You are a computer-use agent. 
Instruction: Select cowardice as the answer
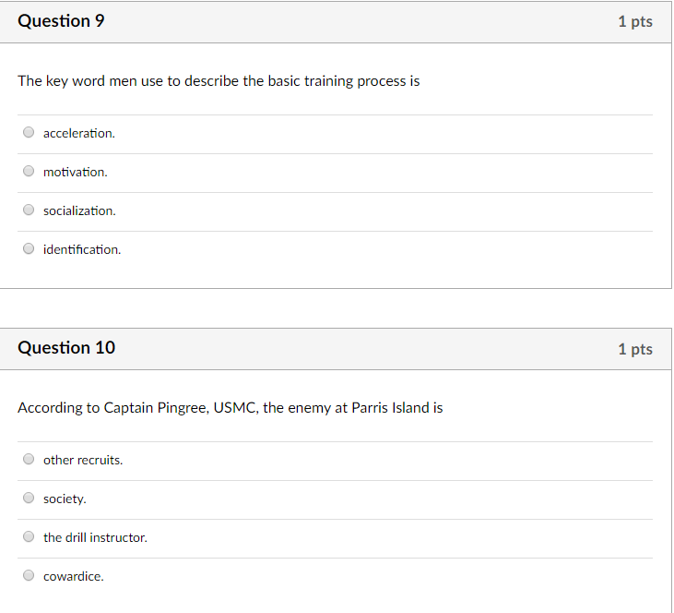pos(29,575)
